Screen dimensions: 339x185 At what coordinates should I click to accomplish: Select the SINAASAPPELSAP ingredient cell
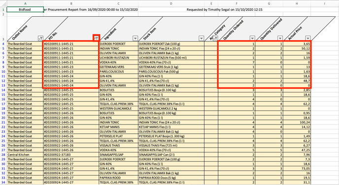118,154
